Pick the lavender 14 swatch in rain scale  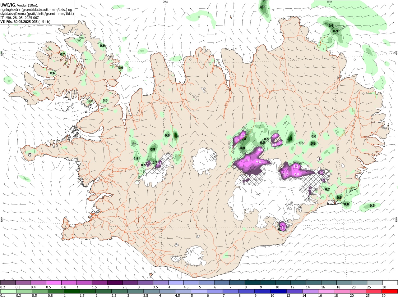coord(310,291)
